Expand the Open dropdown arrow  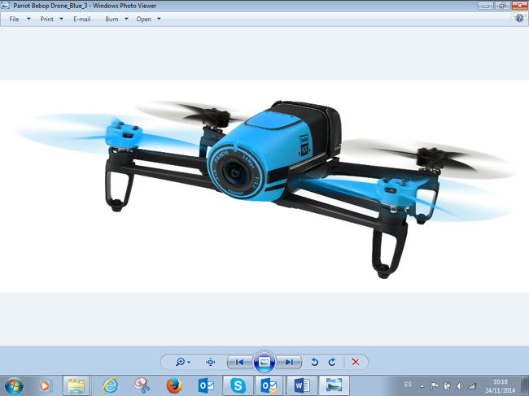coord(159,19)
